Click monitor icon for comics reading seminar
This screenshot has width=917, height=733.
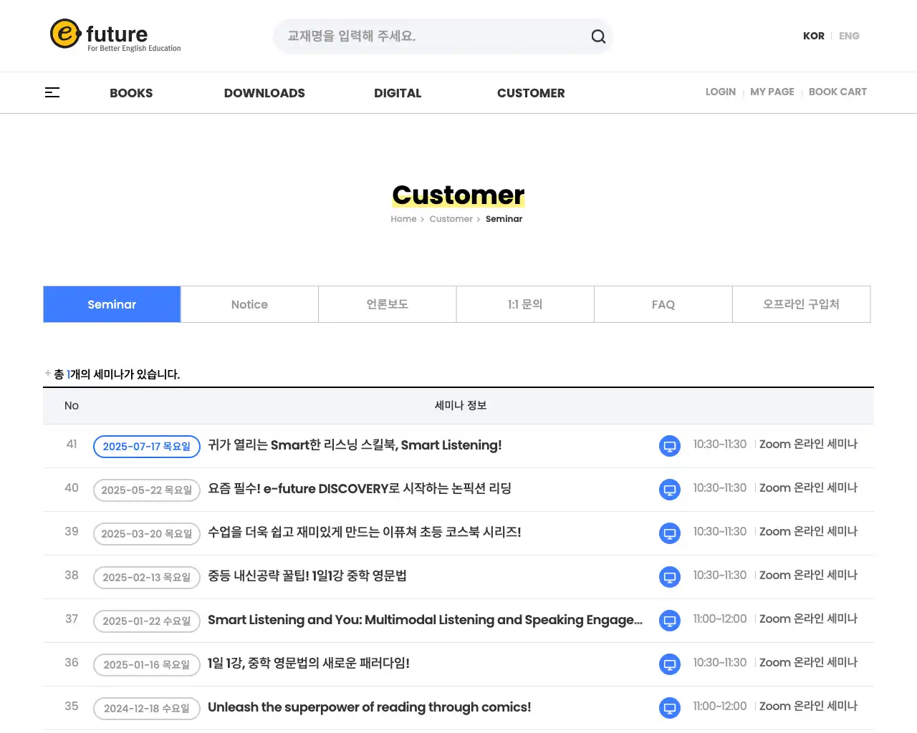[x=669, y=708]
